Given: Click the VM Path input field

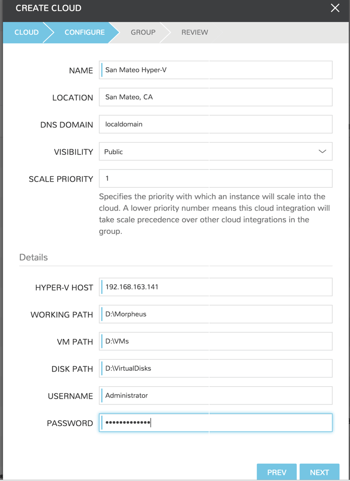Looking at the screenshot, I should tap(215, 341).
